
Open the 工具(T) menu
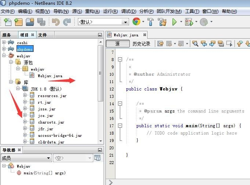192,11
